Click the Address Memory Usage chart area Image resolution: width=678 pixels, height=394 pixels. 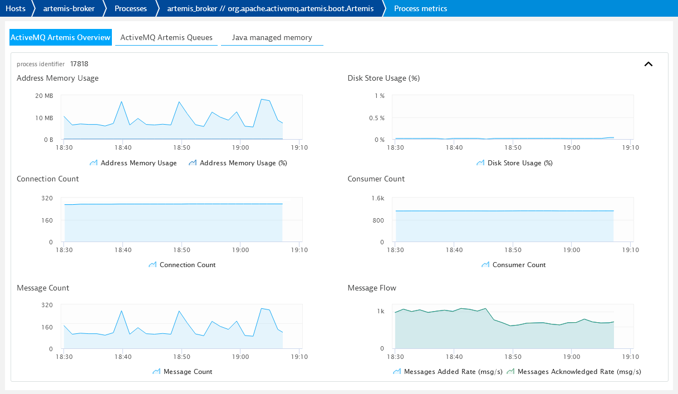point(181,117)
